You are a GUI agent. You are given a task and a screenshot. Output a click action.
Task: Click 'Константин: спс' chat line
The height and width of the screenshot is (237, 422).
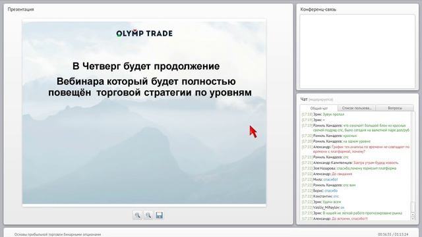(320, 196)
